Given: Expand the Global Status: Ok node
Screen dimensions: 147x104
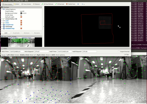Looking at the screenshot, I should pos(2,19).
